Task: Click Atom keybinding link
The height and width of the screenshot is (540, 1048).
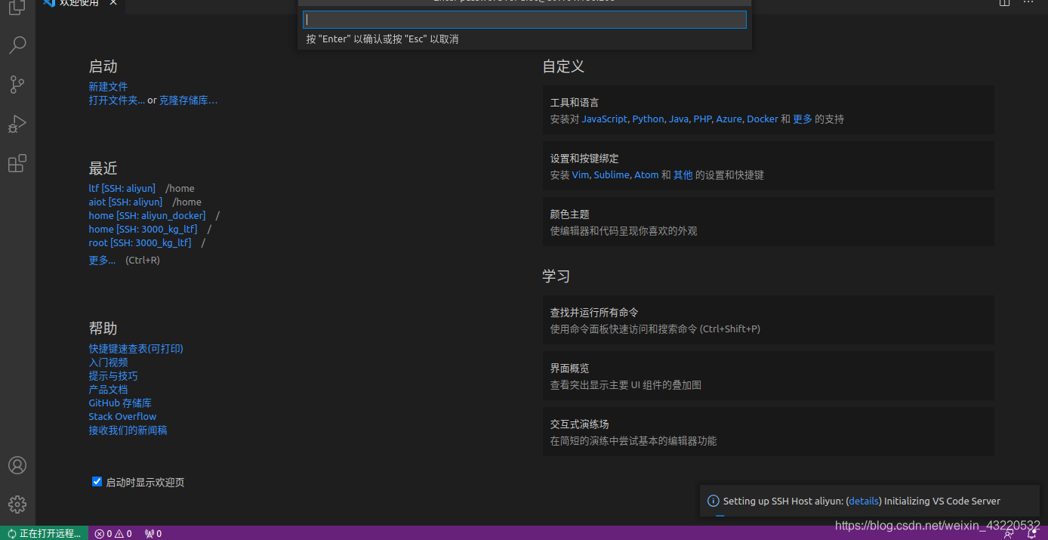Action: [646, 175]
